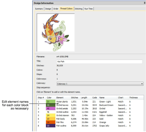
Task: Open the Design tab
Action: click(48, 9)
